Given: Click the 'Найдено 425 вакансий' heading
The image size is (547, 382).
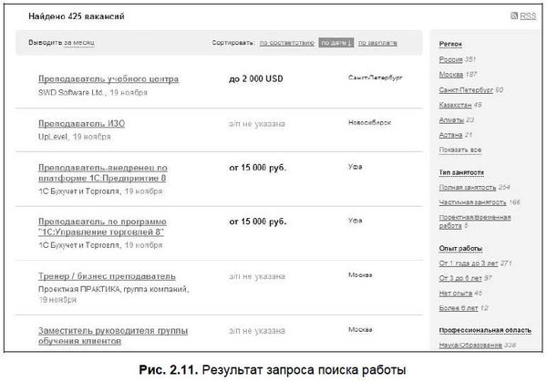Looking at the screenshot, I should coord(77,16).
